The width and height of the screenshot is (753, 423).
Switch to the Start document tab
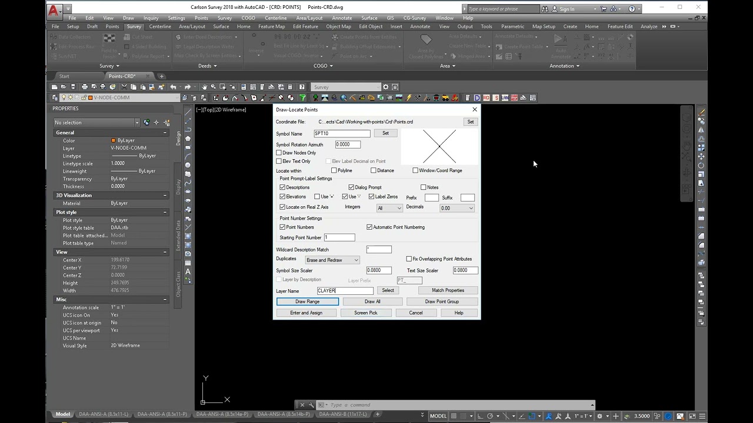click(x=64, y=76)
